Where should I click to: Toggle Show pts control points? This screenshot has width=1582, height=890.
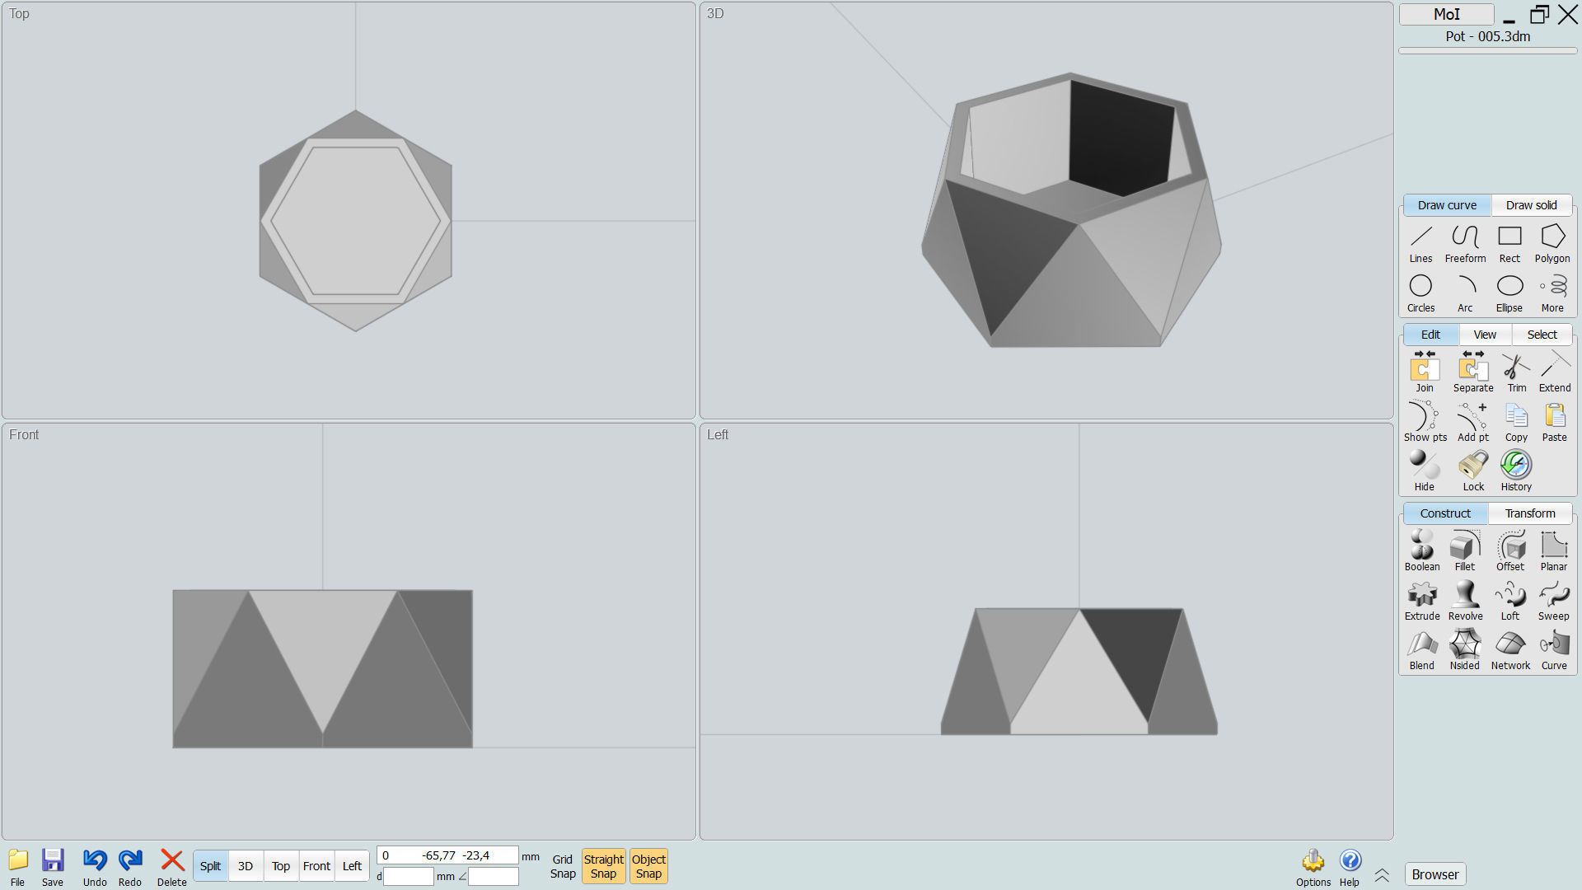click(1425, 422)
